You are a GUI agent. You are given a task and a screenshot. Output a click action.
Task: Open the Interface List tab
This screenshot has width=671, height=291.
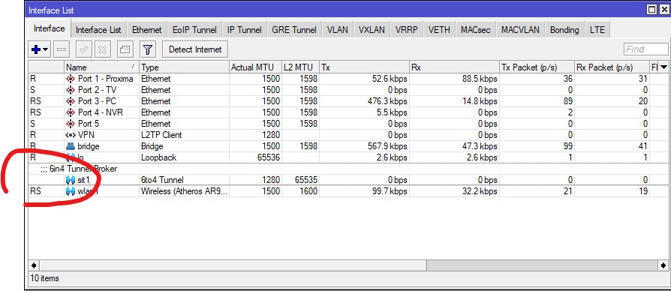tap(98, 30)
